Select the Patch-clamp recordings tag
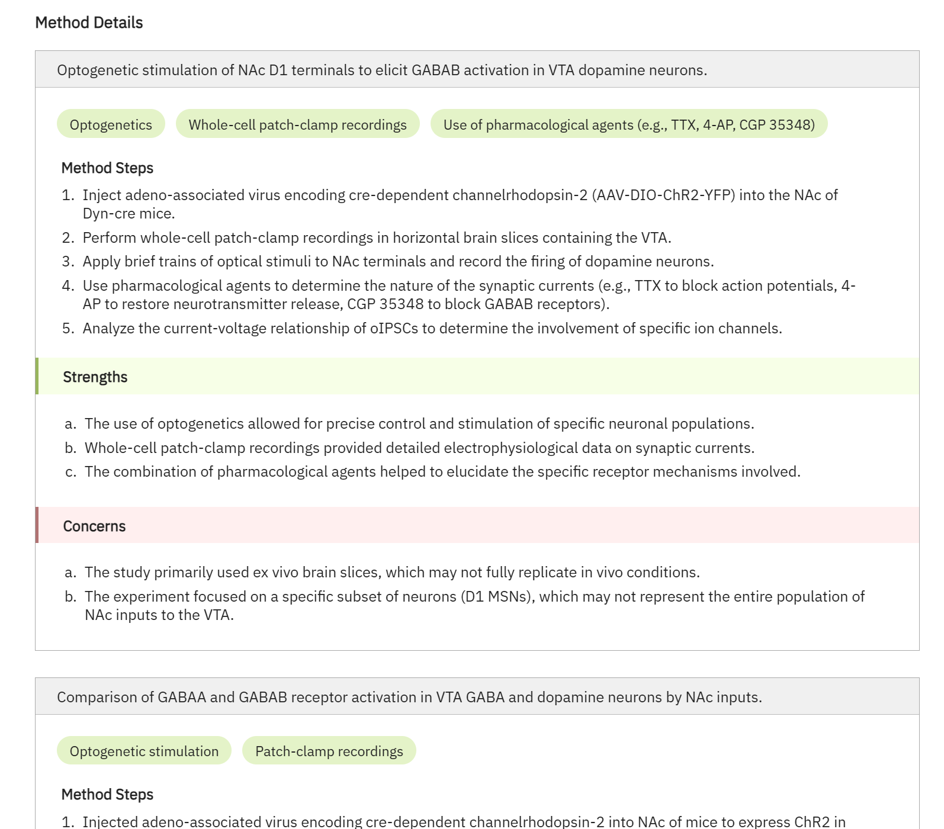Screen dimensions: 944x829 click(x=329, y=750)
